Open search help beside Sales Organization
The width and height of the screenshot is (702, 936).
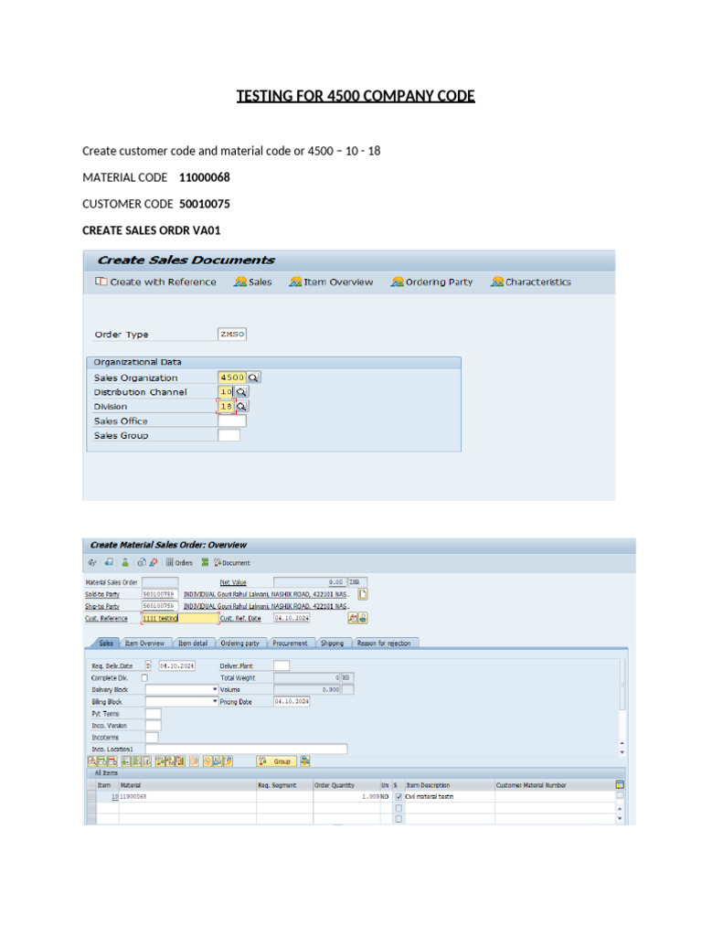254,378
